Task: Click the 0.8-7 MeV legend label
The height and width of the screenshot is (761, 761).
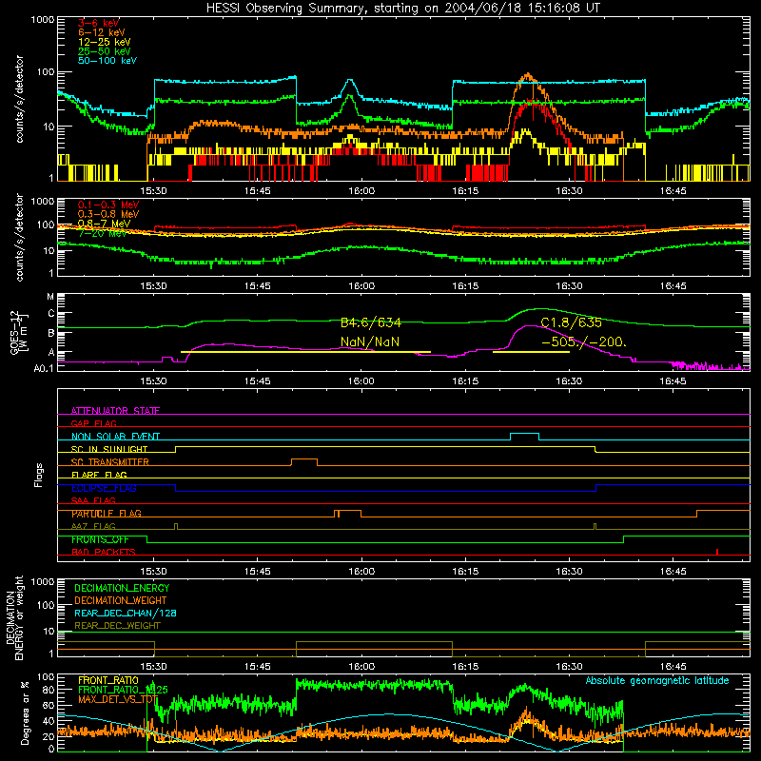Action: [x=104, y=224]
